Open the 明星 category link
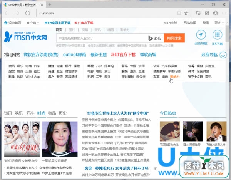231x180 pixels. pos(90,66)
